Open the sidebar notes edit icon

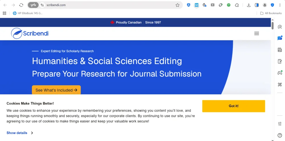coord(280,61)
